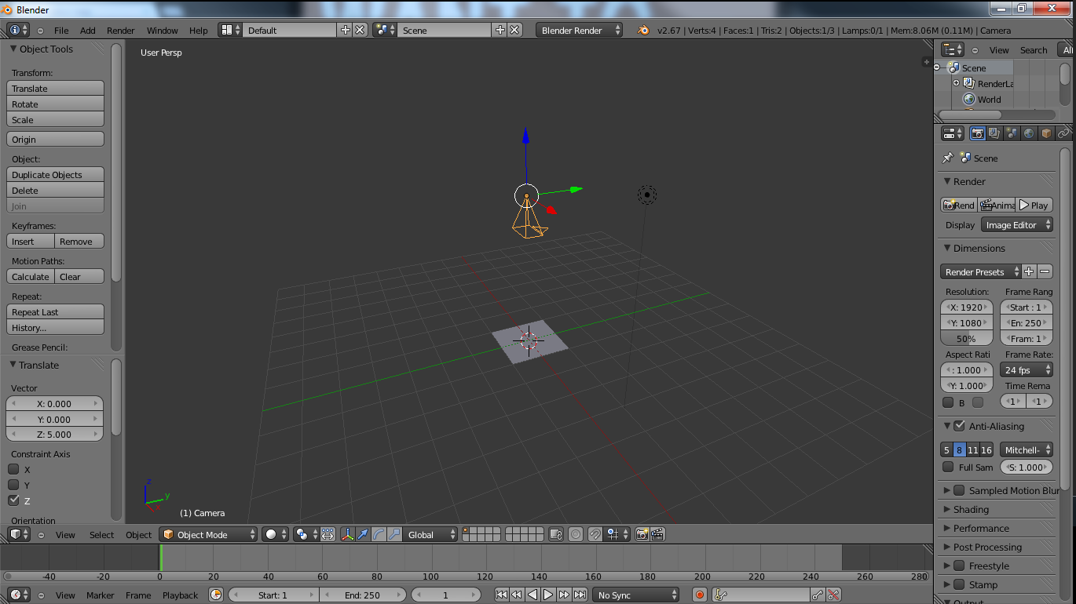Expand the RenderLayers item in the outliner
The width and height of the screenshot is (1076, 604).
point(956,83)
